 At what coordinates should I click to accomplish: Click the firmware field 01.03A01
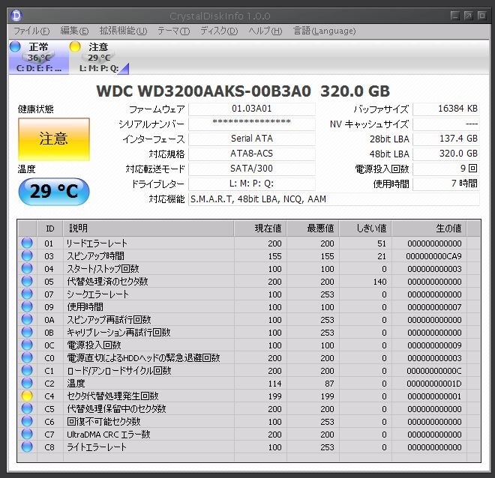(x=251, y=109)
